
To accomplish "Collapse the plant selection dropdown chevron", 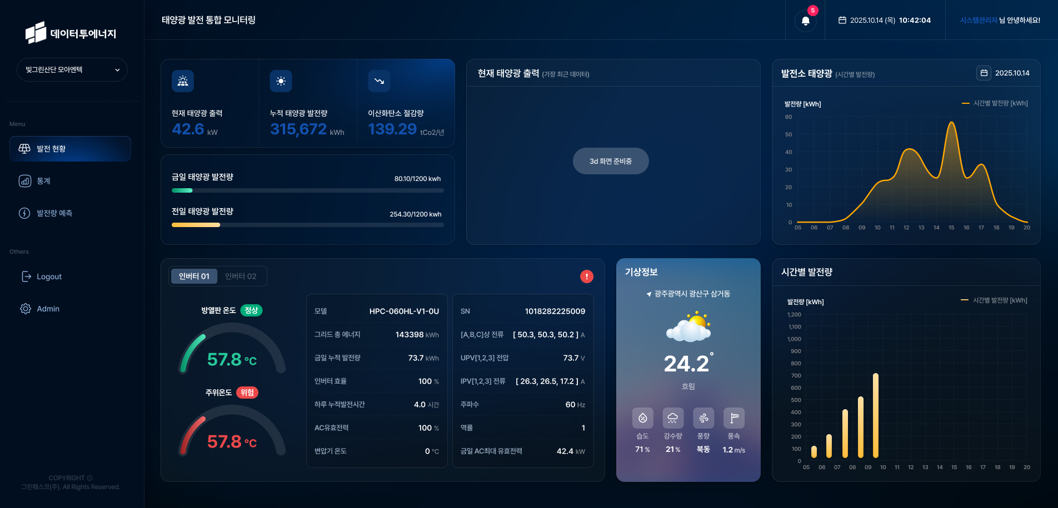I will point(117,70).
